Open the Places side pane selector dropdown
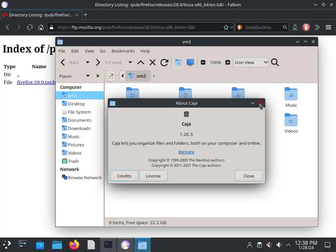This screenshot has height=252, width=336. pyautogui.click(x=88, y=76)
